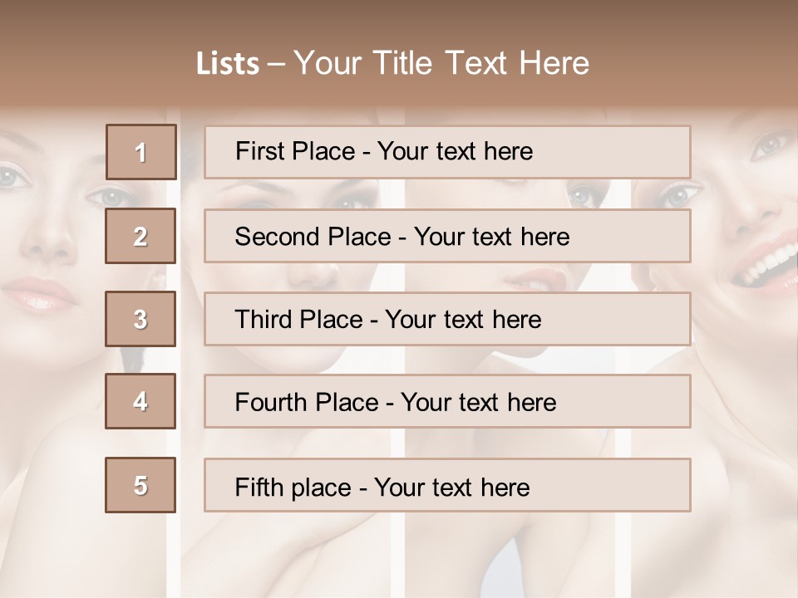Click the bold word Lists in title
The width and height of the screenshot is (798, 598).
tap(228, 64)
